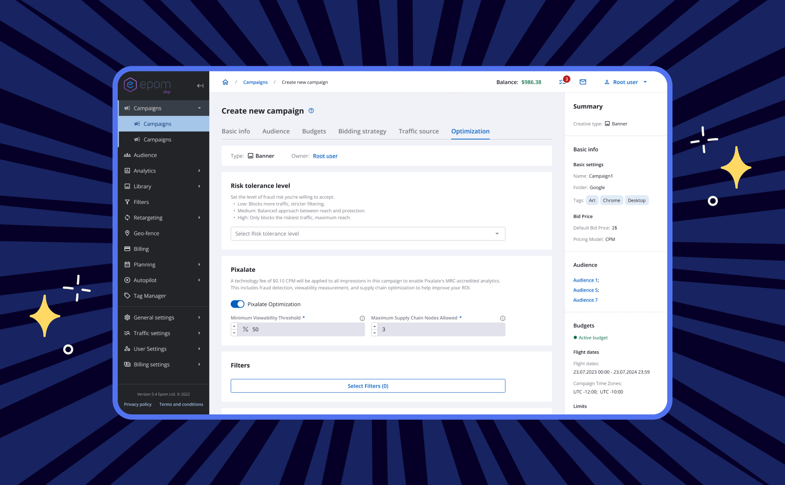The width and height of the screenshot is (785, 485).
Task: Click the Root user profile icon
Action: coord(607,82)
